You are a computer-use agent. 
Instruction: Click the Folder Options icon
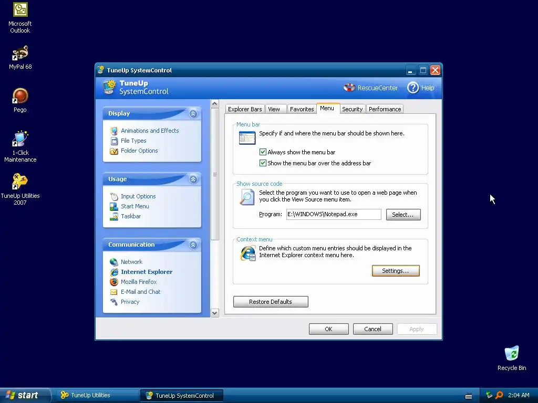[114, 151]
